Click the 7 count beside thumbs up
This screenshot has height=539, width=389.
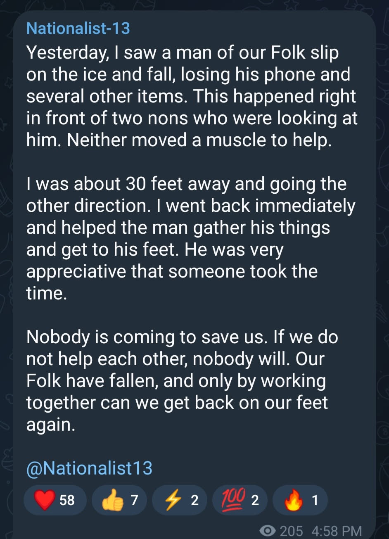pyautogui.click(x=134, y=500)
